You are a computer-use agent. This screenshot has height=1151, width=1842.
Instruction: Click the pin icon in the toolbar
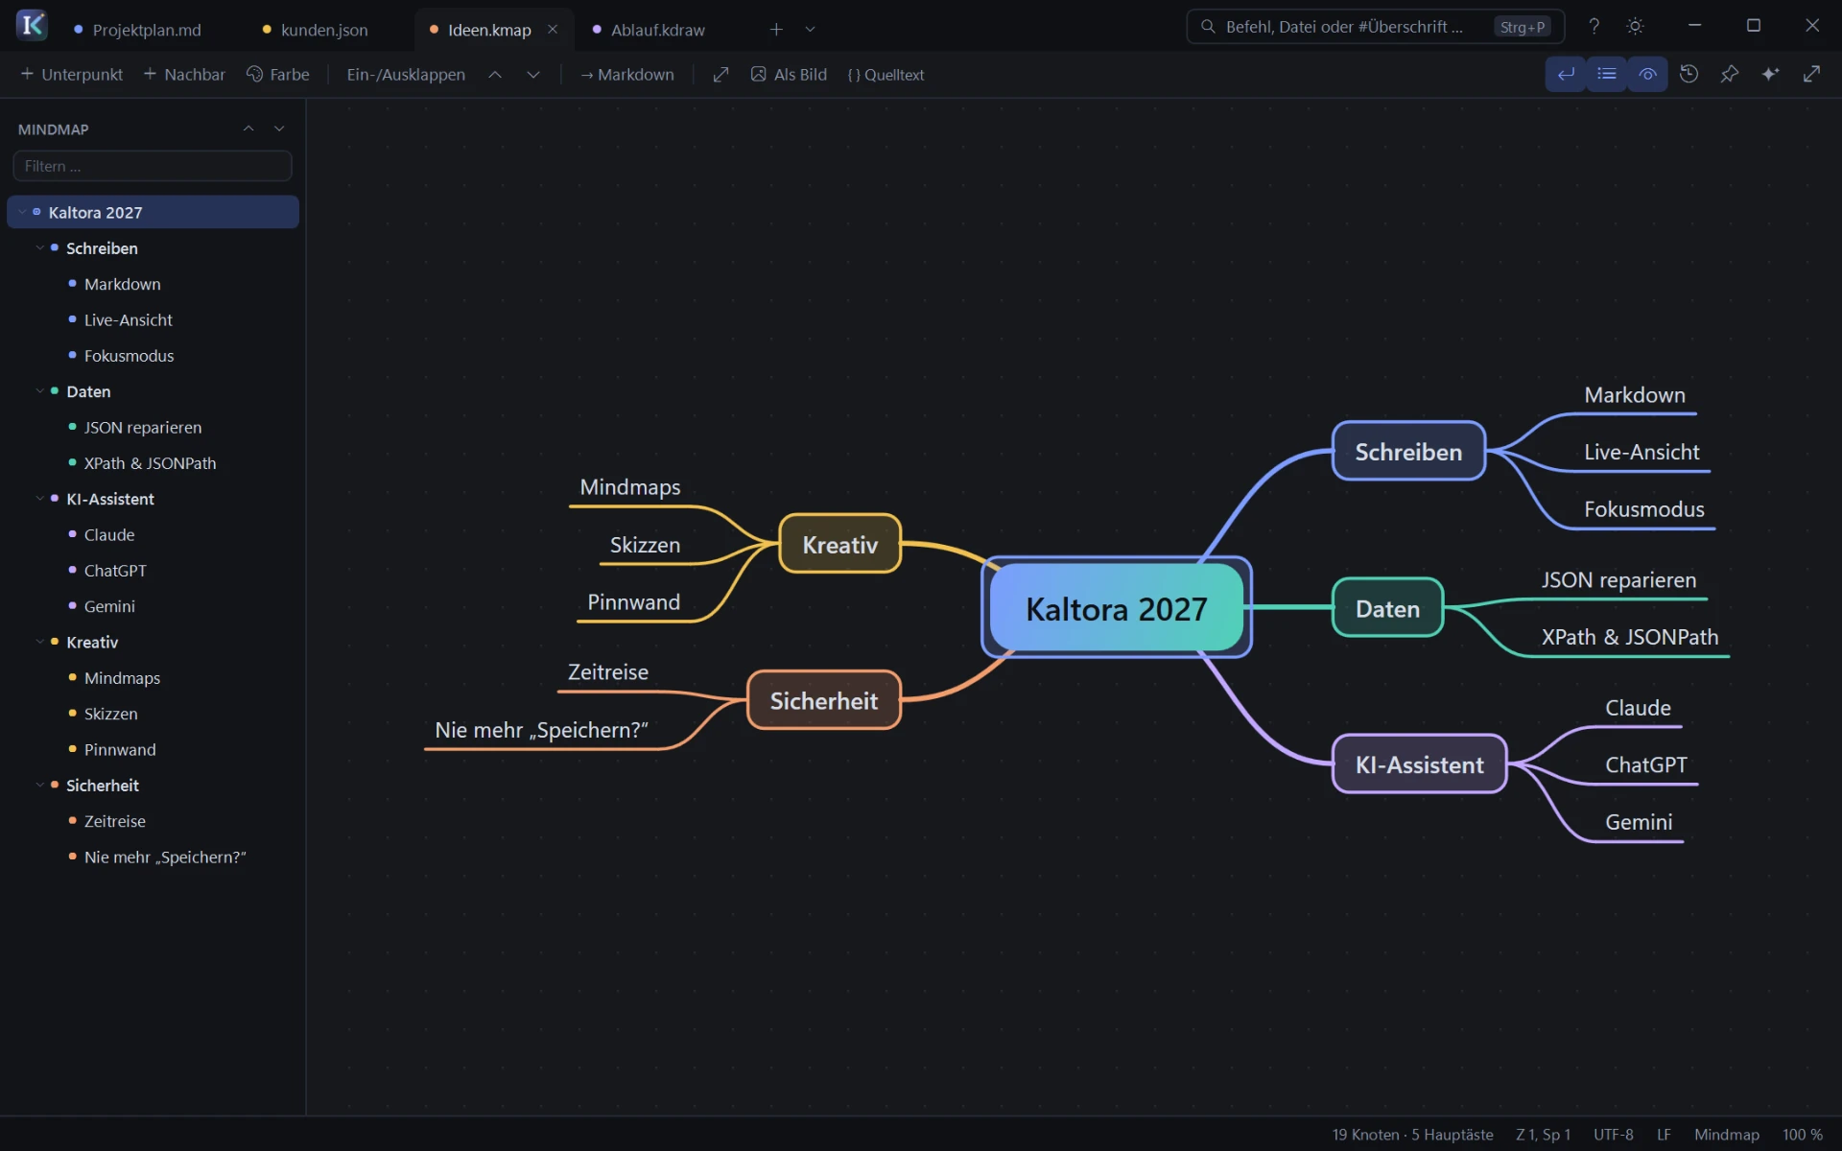click(x=1730, y=74)
